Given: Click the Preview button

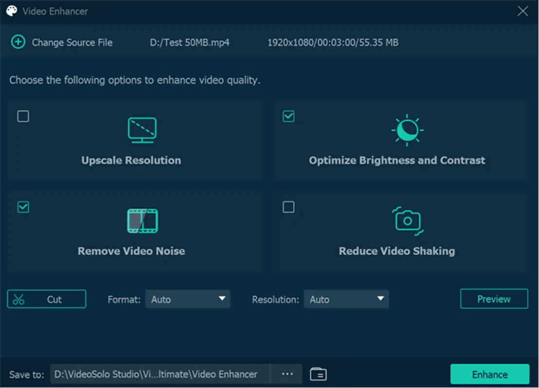Looking at the screenshot, I should click(x=494, y=299).
